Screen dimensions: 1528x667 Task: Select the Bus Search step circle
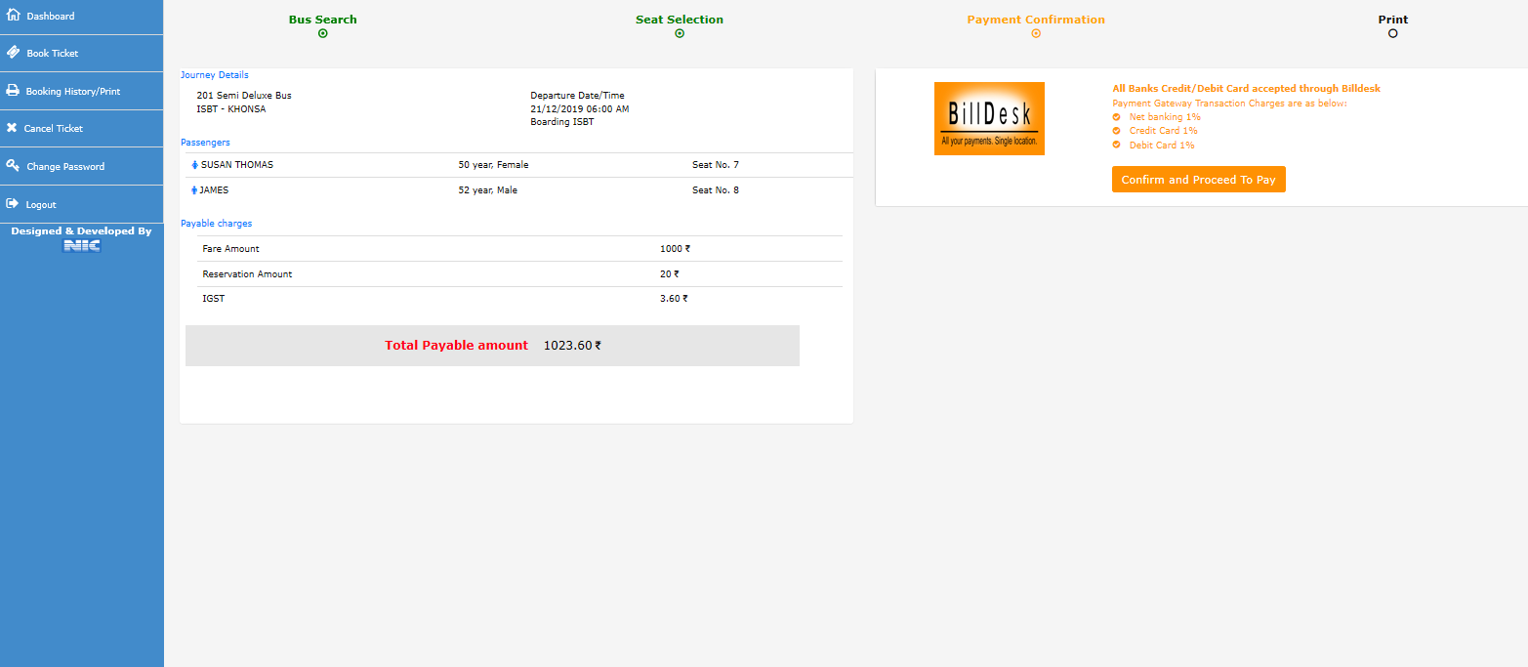pos(323,33)
